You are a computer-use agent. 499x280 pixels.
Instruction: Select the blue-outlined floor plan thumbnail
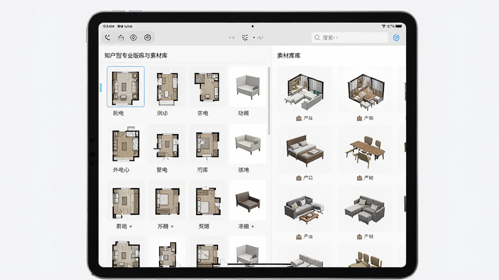click(x=126, y=87)
